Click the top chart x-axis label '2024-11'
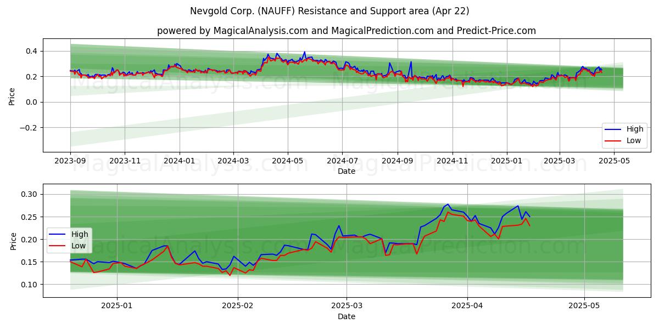The height and width of the screenshot is (329, 659). (453, 162)
